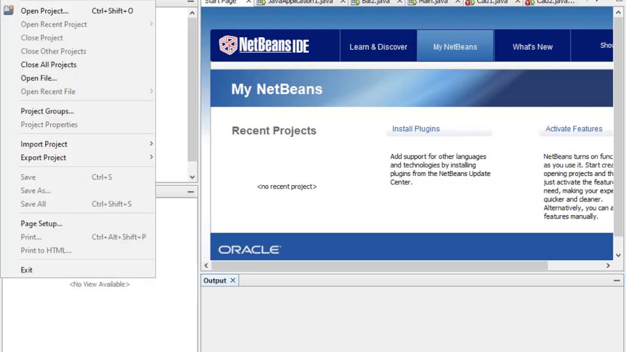Click the Activate Features link
Image resolution: width=626 pixels, height=352 pixels.
coord(574,129)
